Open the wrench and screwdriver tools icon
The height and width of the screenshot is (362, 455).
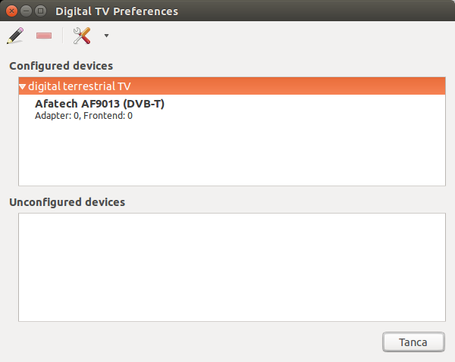tap(81, 36)
